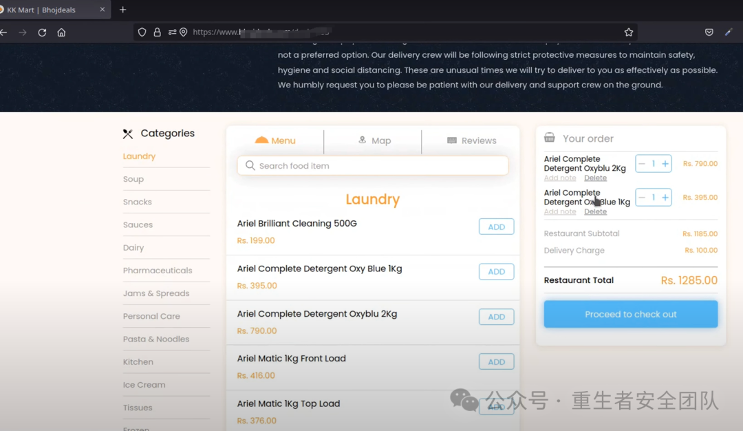Click the Rs. 416.00 price text
Viewport: 743px width, 431px height.
point(256,375)
